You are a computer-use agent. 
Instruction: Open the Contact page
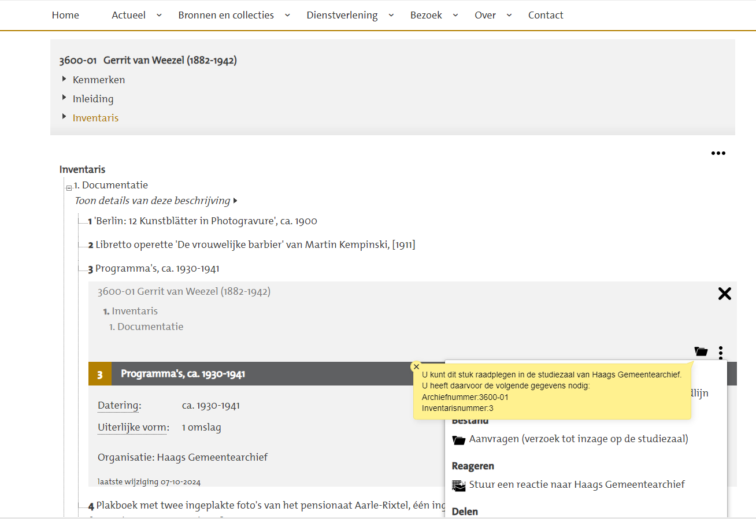[545, 15]
